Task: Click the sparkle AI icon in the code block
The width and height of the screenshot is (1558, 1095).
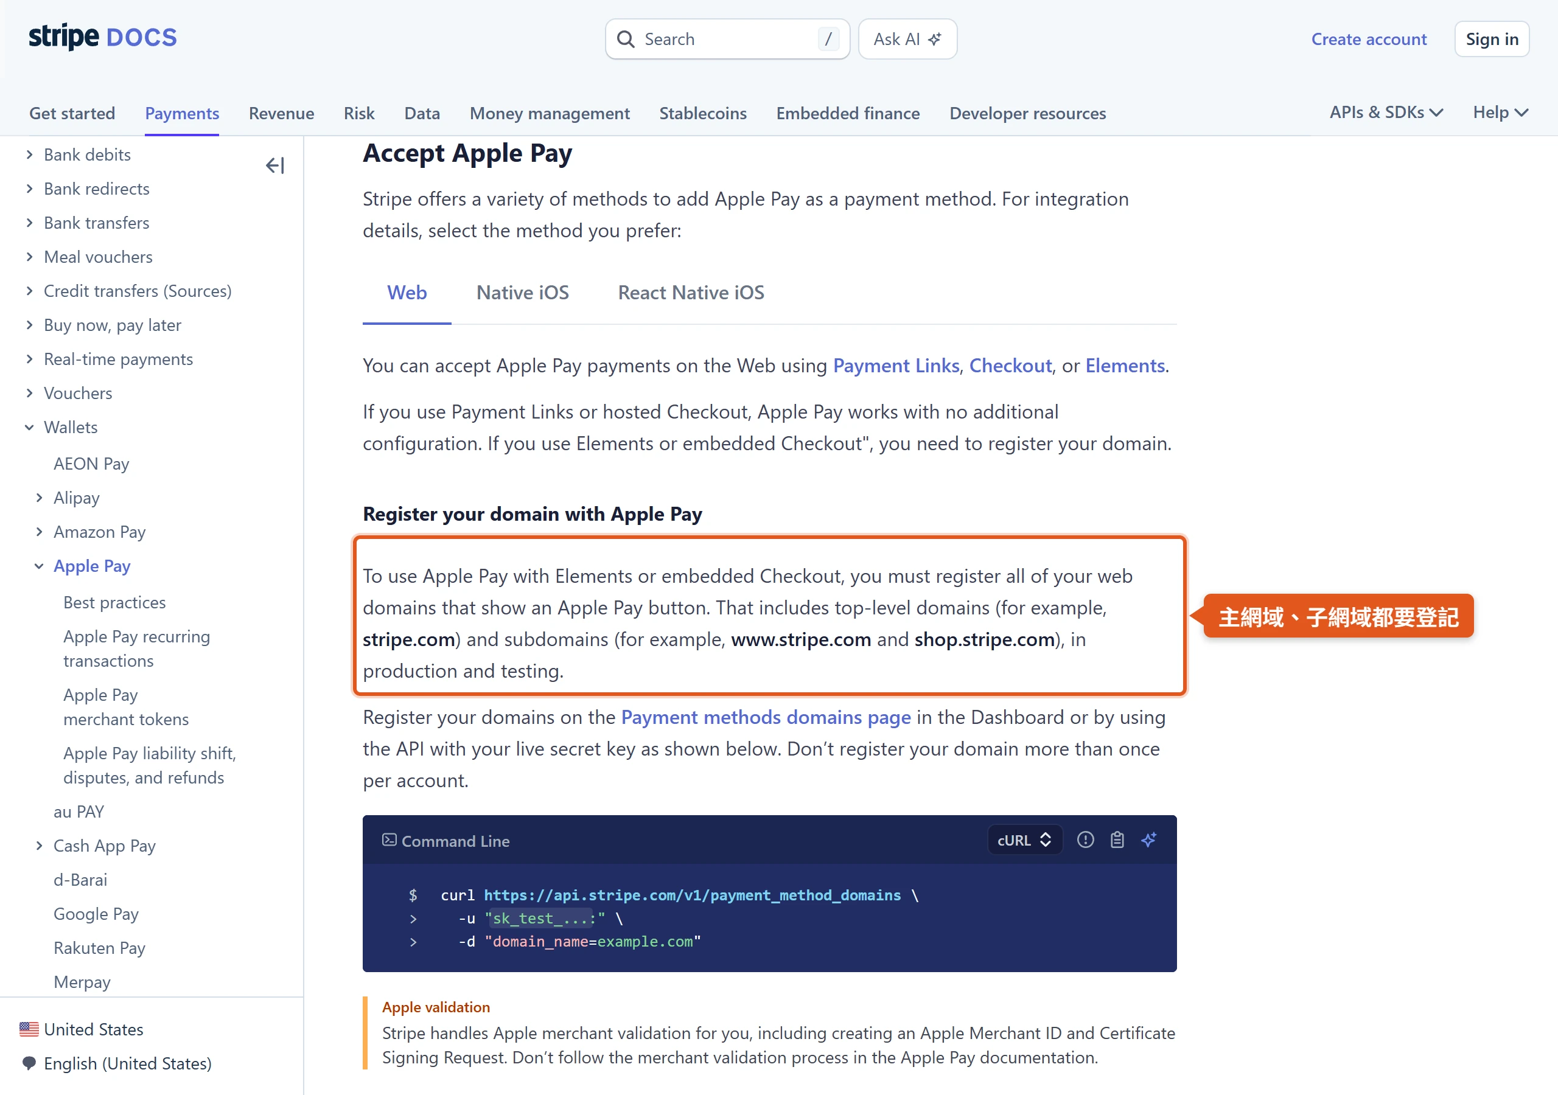Action: (x=1148, y=840)
